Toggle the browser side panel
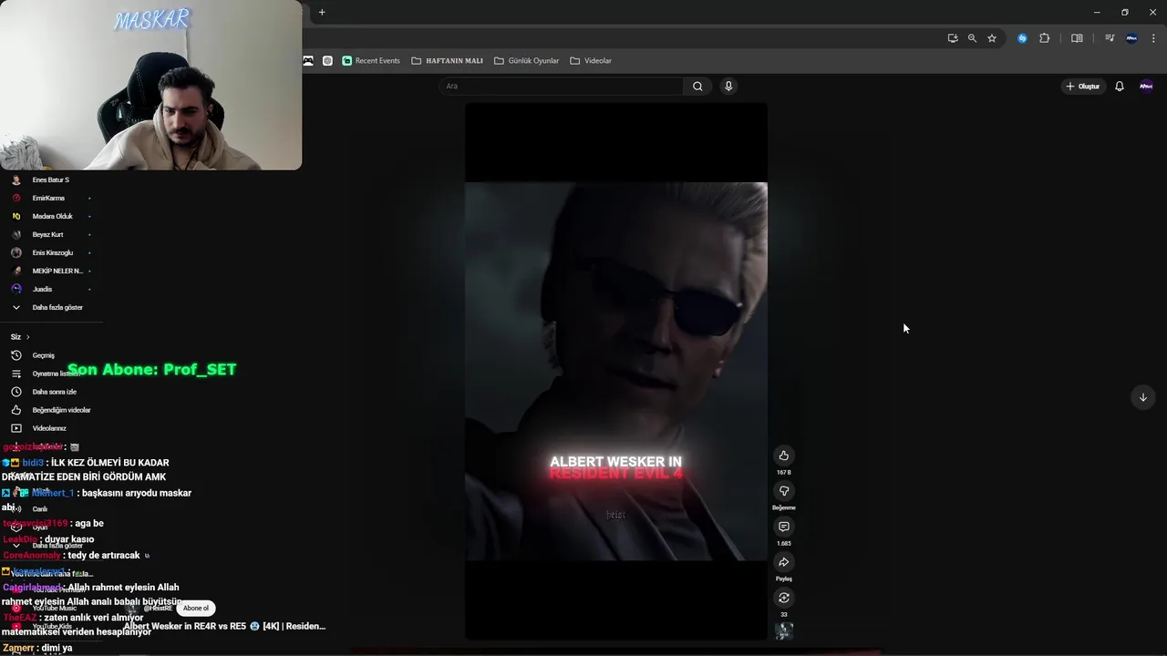This screenshot has height=656, width=1167. 1077,38
